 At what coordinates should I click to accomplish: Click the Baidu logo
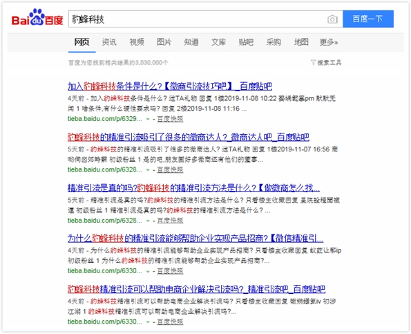[37, 18]
